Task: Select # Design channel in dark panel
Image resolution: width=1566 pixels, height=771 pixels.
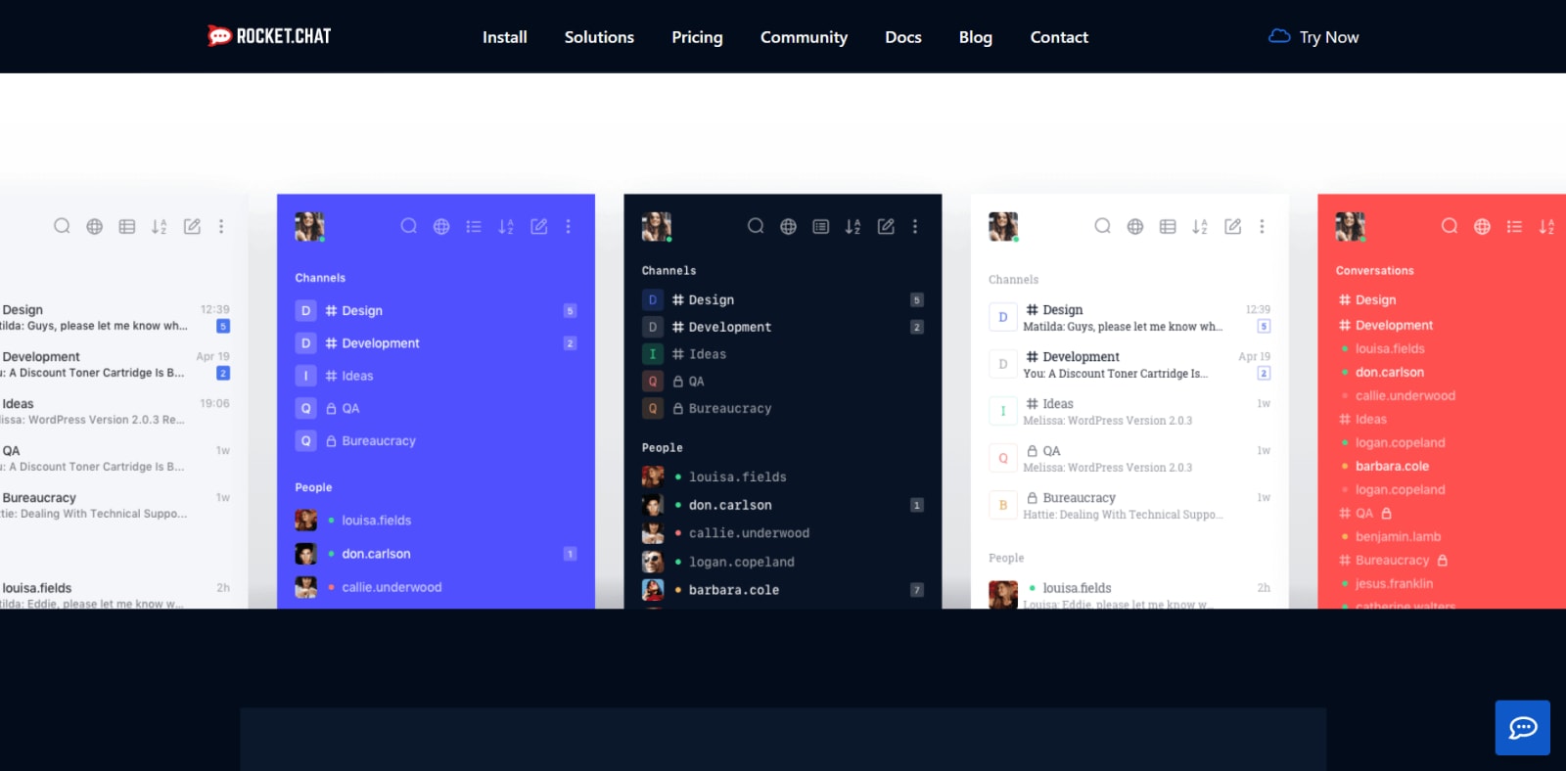Action: [783, 300]
